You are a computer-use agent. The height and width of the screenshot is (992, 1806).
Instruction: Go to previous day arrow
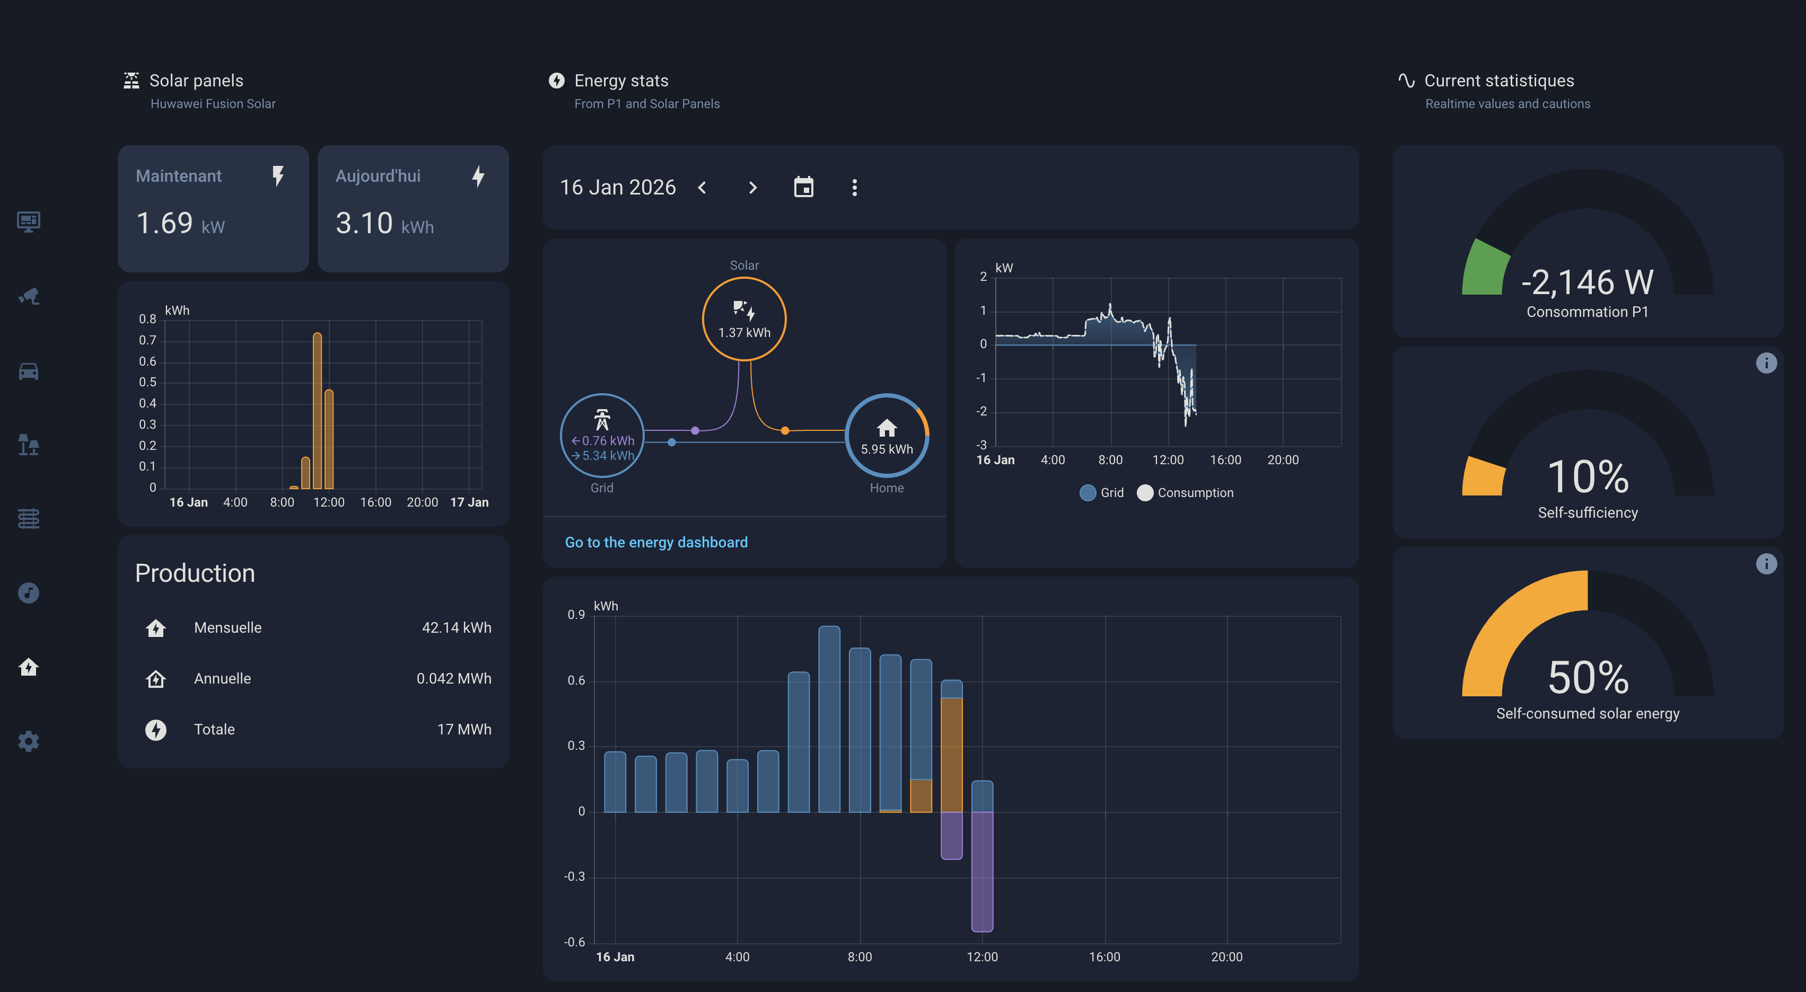coord(703,188)
